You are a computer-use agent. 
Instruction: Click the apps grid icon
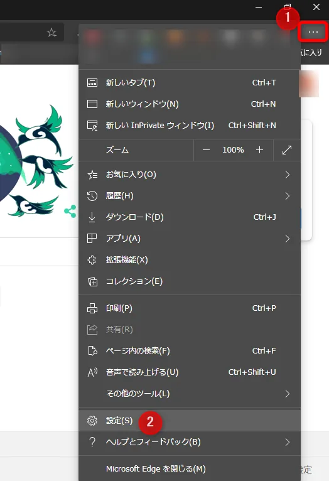pos(92,239)
